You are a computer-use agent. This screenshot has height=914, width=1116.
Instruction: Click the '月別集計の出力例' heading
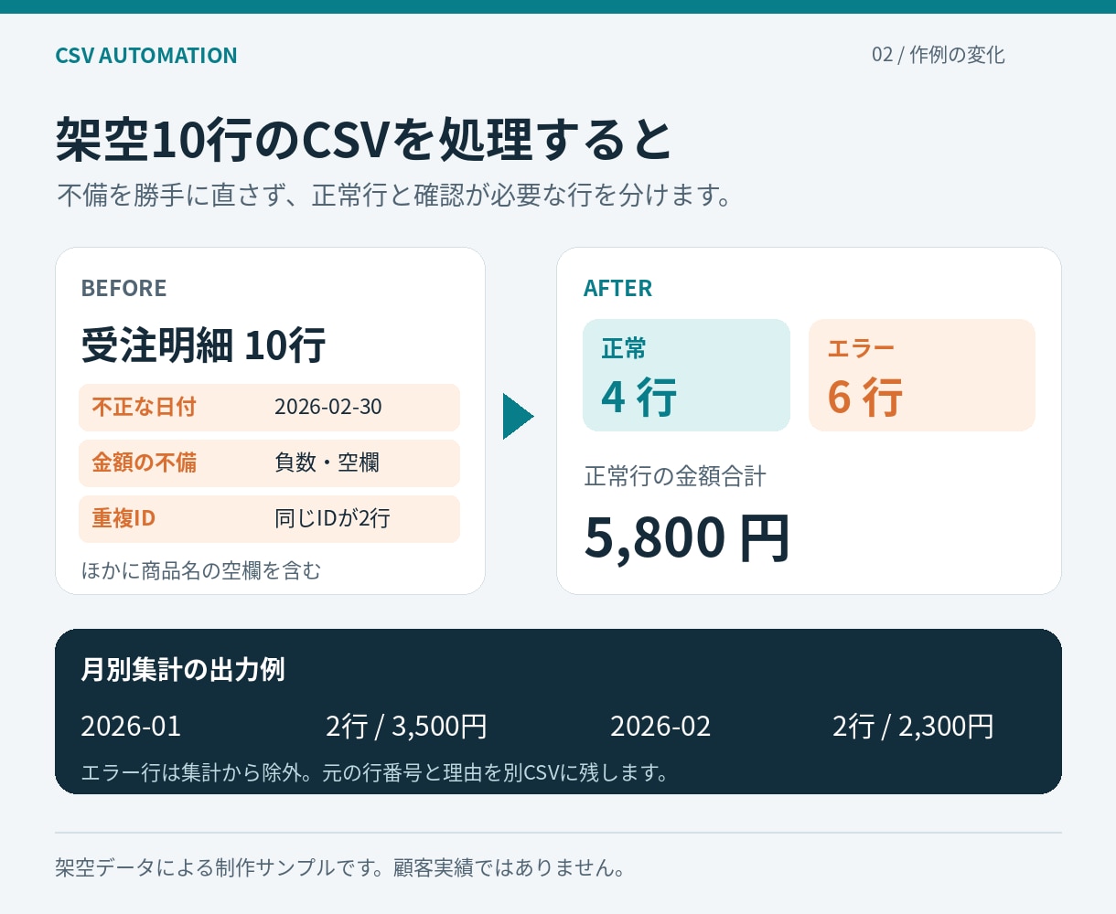183,670
